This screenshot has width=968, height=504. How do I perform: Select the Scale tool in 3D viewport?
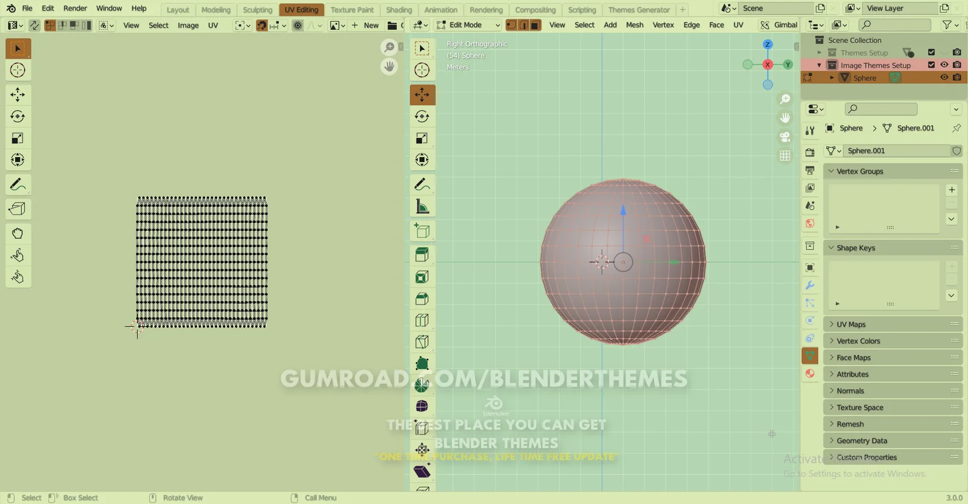[422, 138]
